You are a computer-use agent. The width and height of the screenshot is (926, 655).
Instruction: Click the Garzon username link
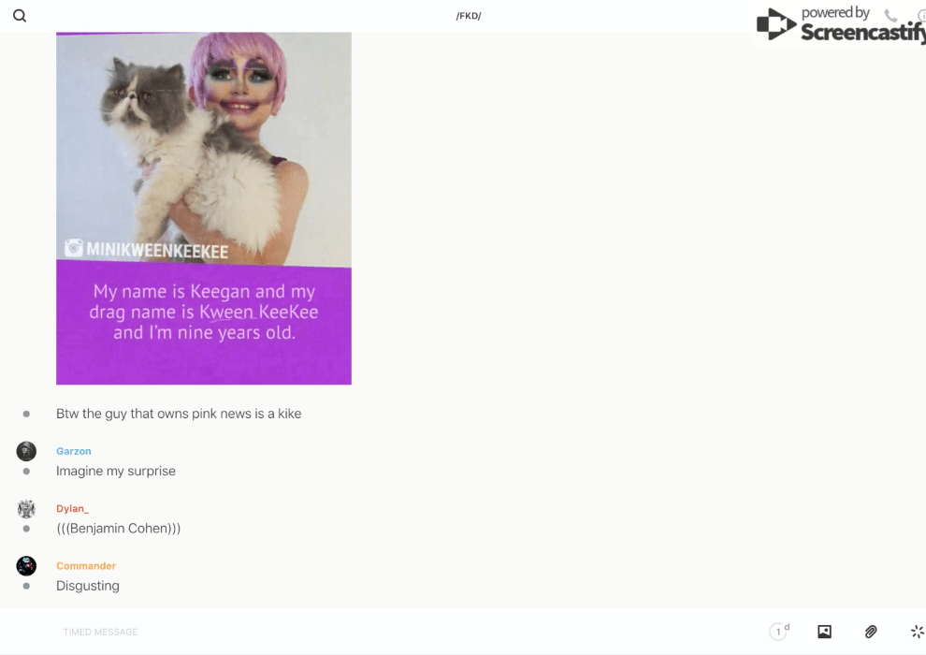[x=74, y=451]
